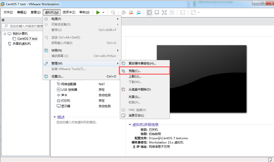Click the revert to snapshot toolbar icon
Screen dimensions: 274x162
(x=131, y=12)
